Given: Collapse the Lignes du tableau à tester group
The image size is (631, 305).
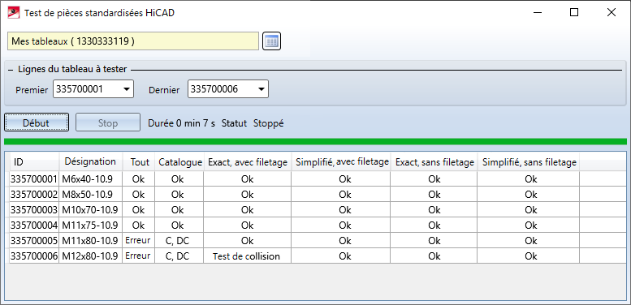Looking at the screenshot, I should click(11, 70).
